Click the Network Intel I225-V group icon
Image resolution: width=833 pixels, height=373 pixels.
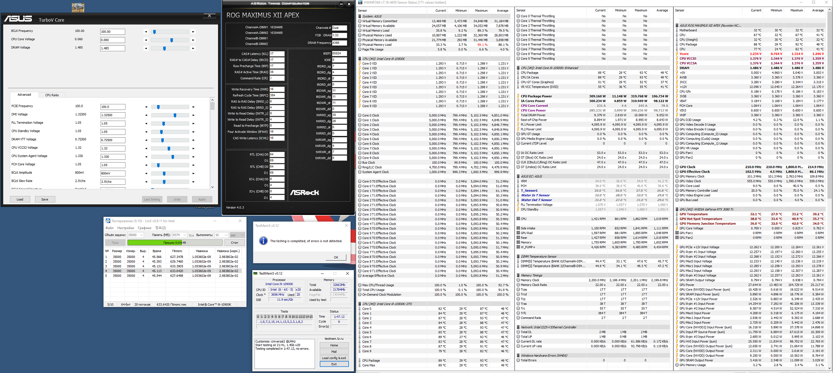click(518, 327)
